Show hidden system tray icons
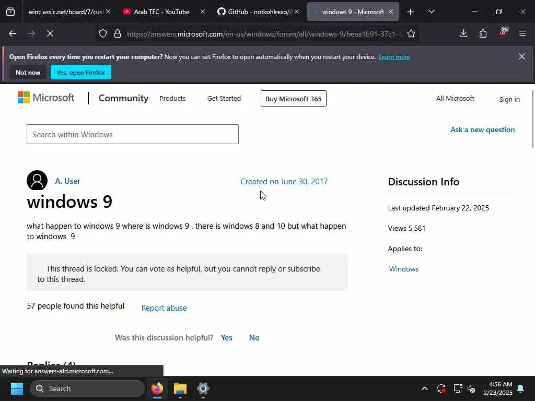 (425, 388)
